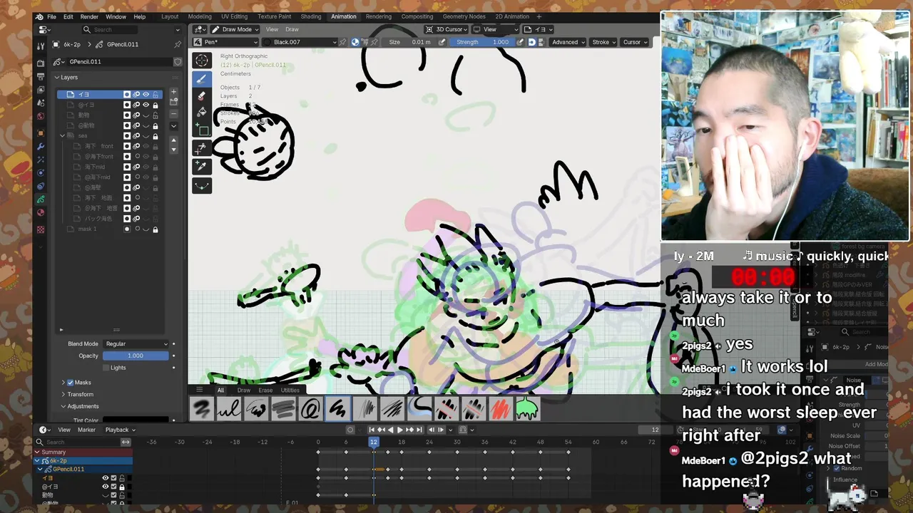Image resolution: width=913 pixels, height=513 pixels.
Task: Toggle the Lights checkbox
Action: [106, 368]
